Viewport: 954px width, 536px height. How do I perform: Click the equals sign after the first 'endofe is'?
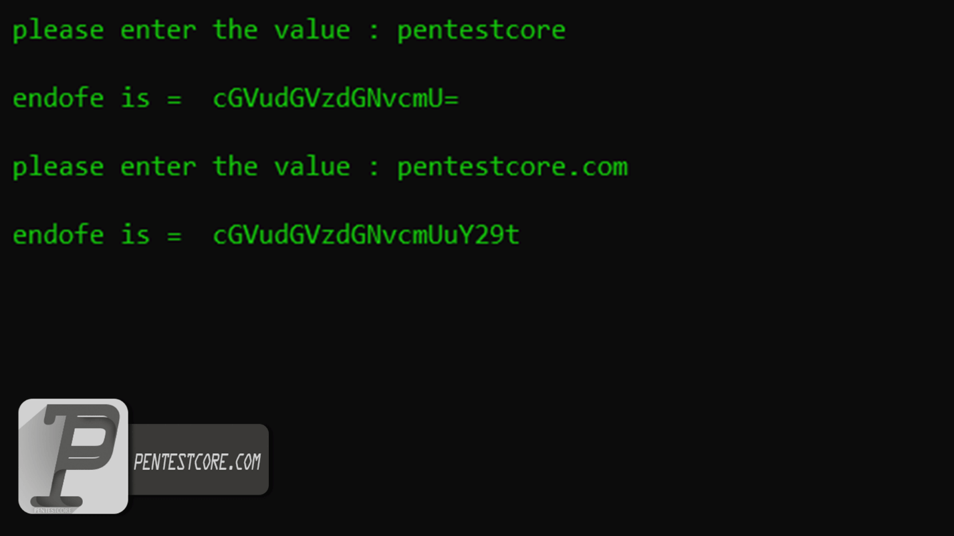[174, 100]
